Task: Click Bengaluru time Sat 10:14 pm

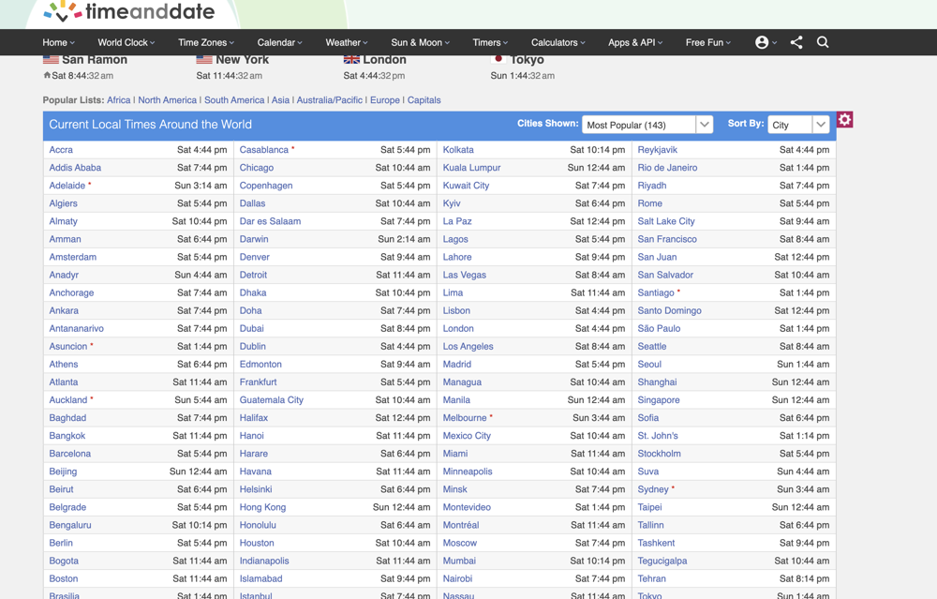Action: pos(199,525)
